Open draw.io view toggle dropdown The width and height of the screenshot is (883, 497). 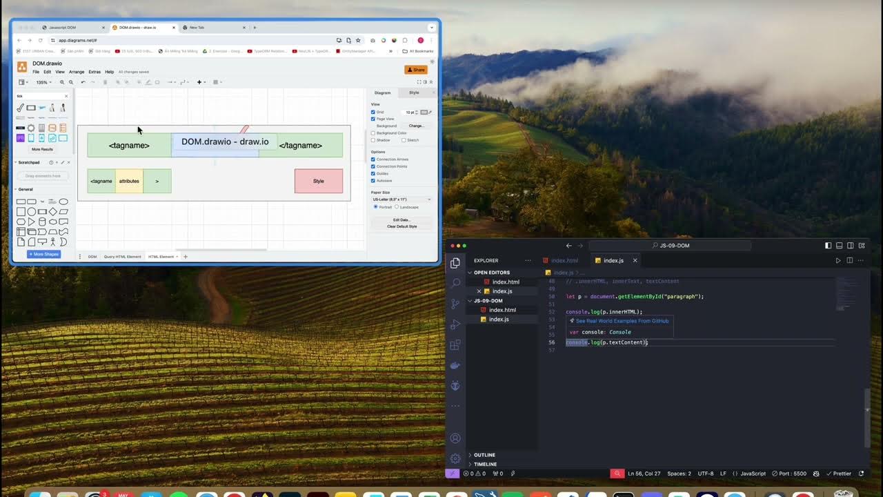(x=23, y=82)
